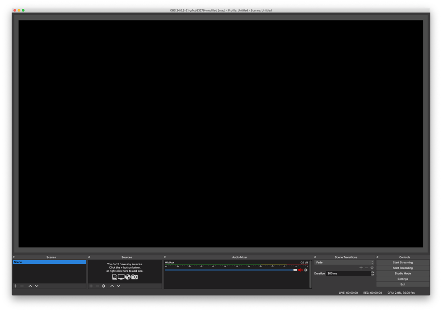
Task: Add a new scene with the plus icon
Action: click(x=16, y=286)
